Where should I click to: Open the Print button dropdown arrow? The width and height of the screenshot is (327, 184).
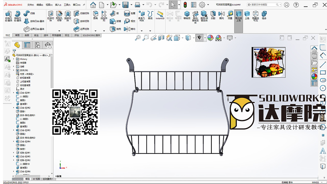[x=143, y=5]
